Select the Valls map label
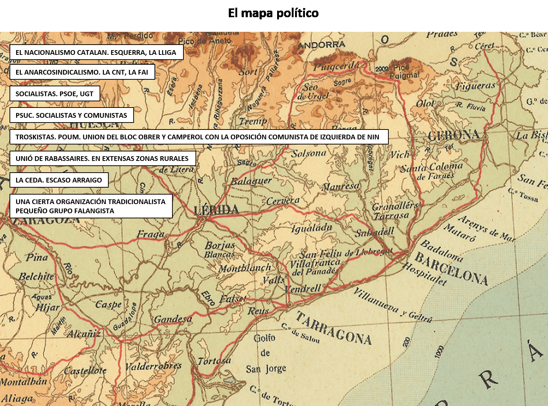The height and width of the screenshot is (406, 548). (x=274, y=280)
